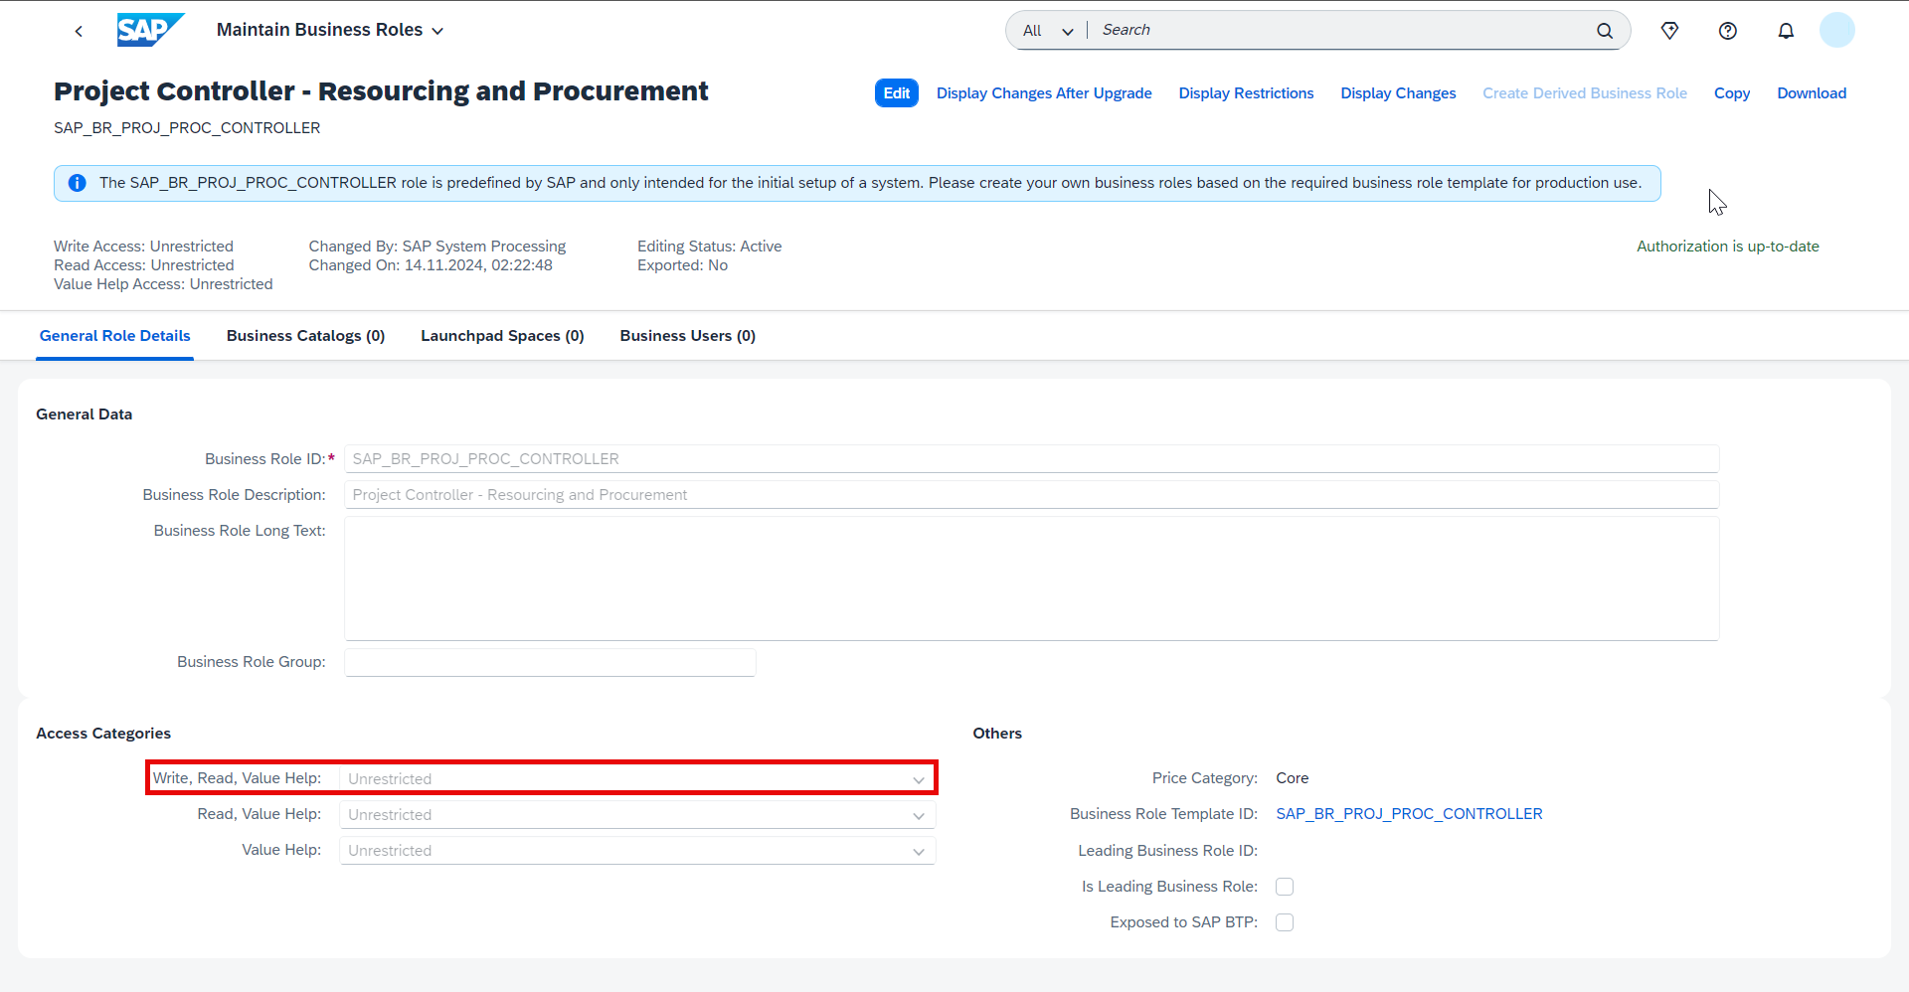Open SAP_BR_PROJ_PROC_CONTROLLER template ID link

point(1409,814)
